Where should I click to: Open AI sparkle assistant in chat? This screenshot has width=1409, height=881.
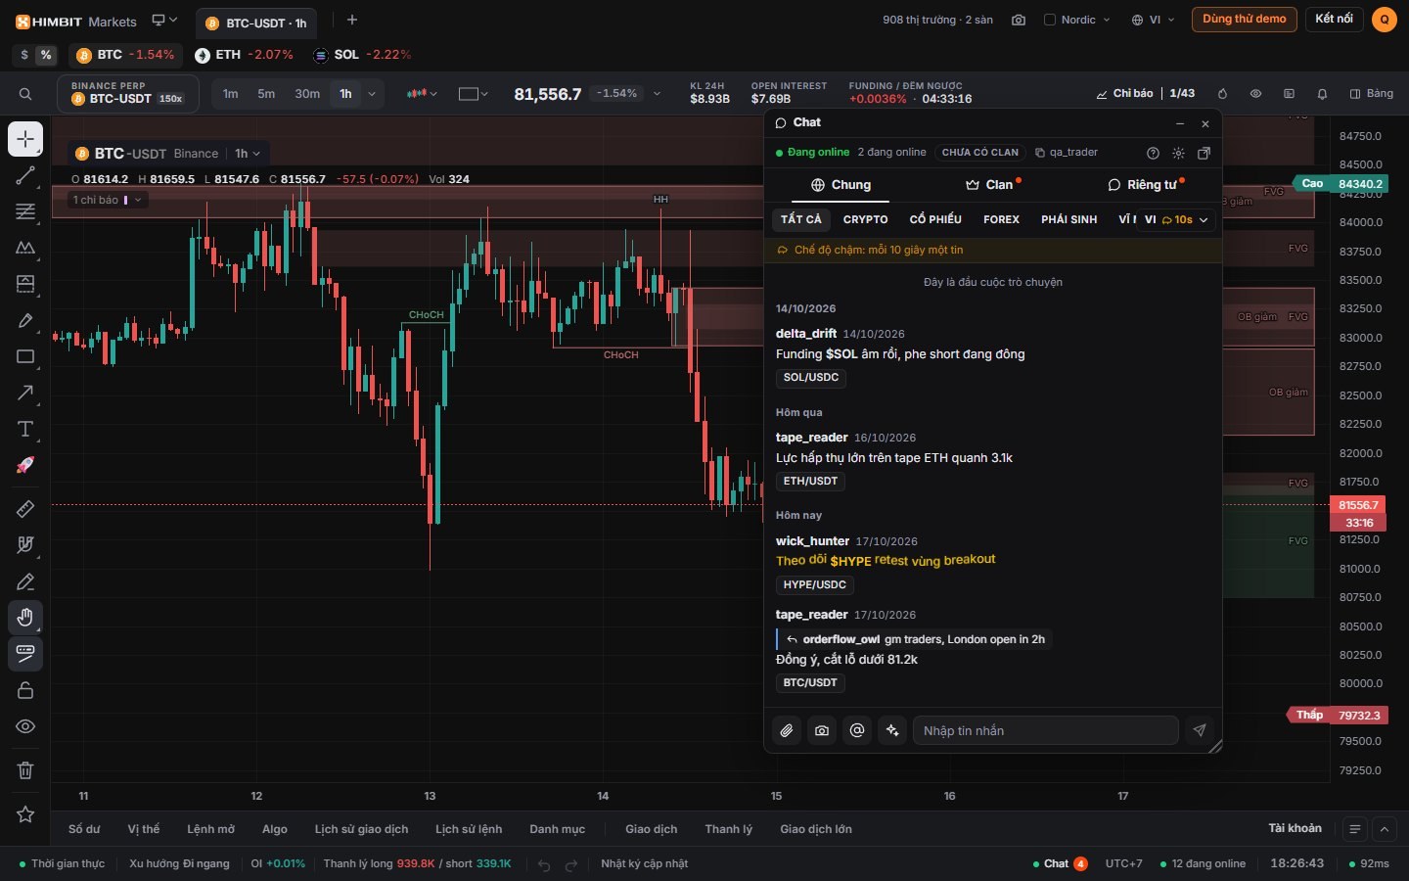coord(892,730)
